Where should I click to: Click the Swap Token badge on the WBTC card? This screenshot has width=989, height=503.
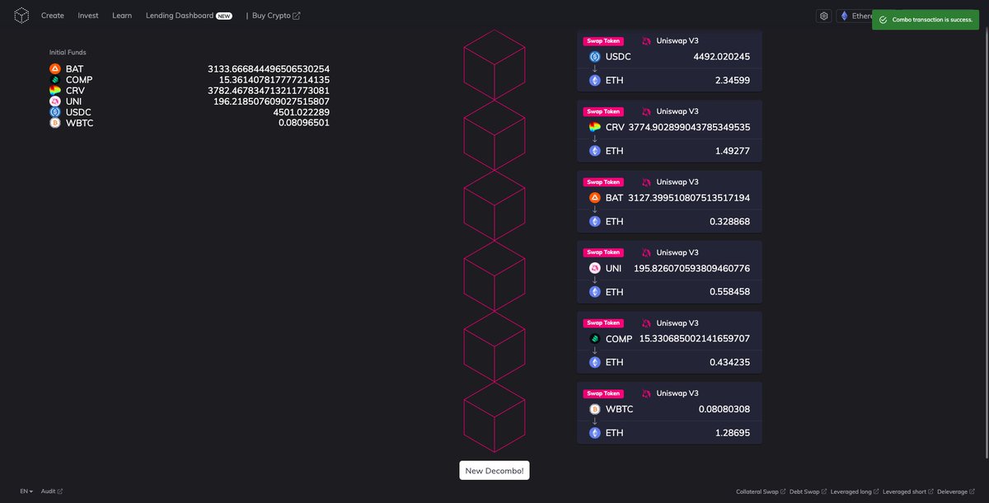pos(603,393)
